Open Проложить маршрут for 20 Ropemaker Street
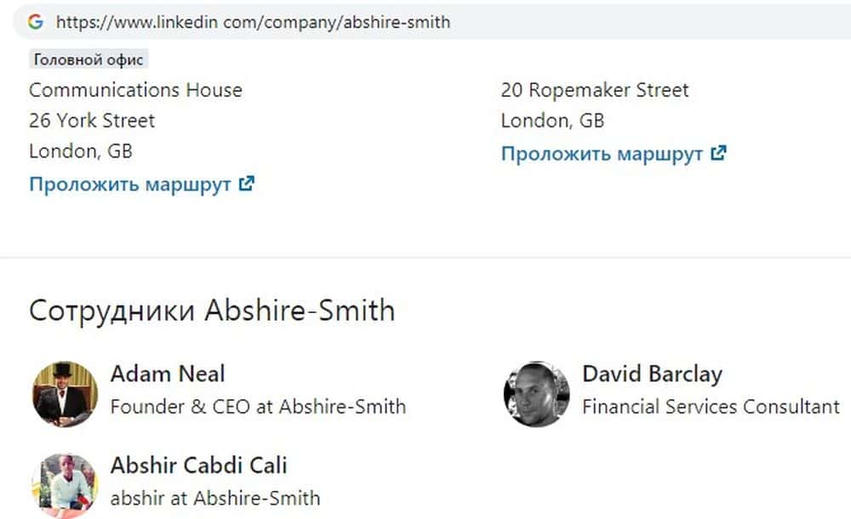The height and width of the screenshot is (519, 851). (x=602, y=154)
